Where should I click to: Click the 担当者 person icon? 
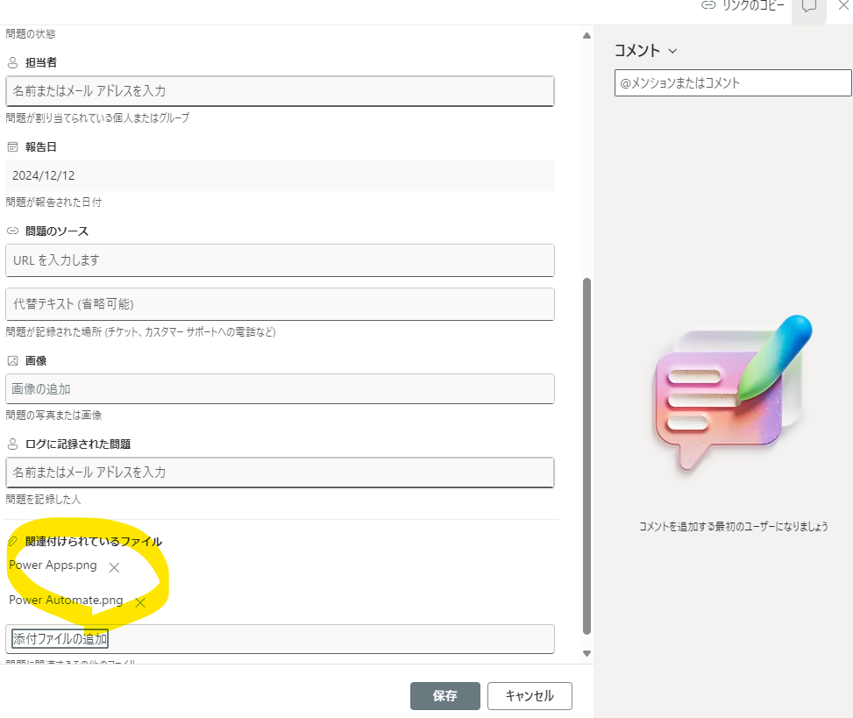(12, 63)
